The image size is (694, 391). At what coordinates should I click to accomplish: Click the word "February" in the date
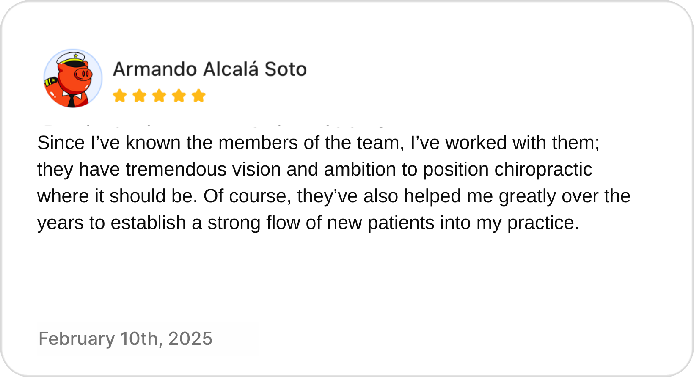pyautogui.click(x=77, y=339)
